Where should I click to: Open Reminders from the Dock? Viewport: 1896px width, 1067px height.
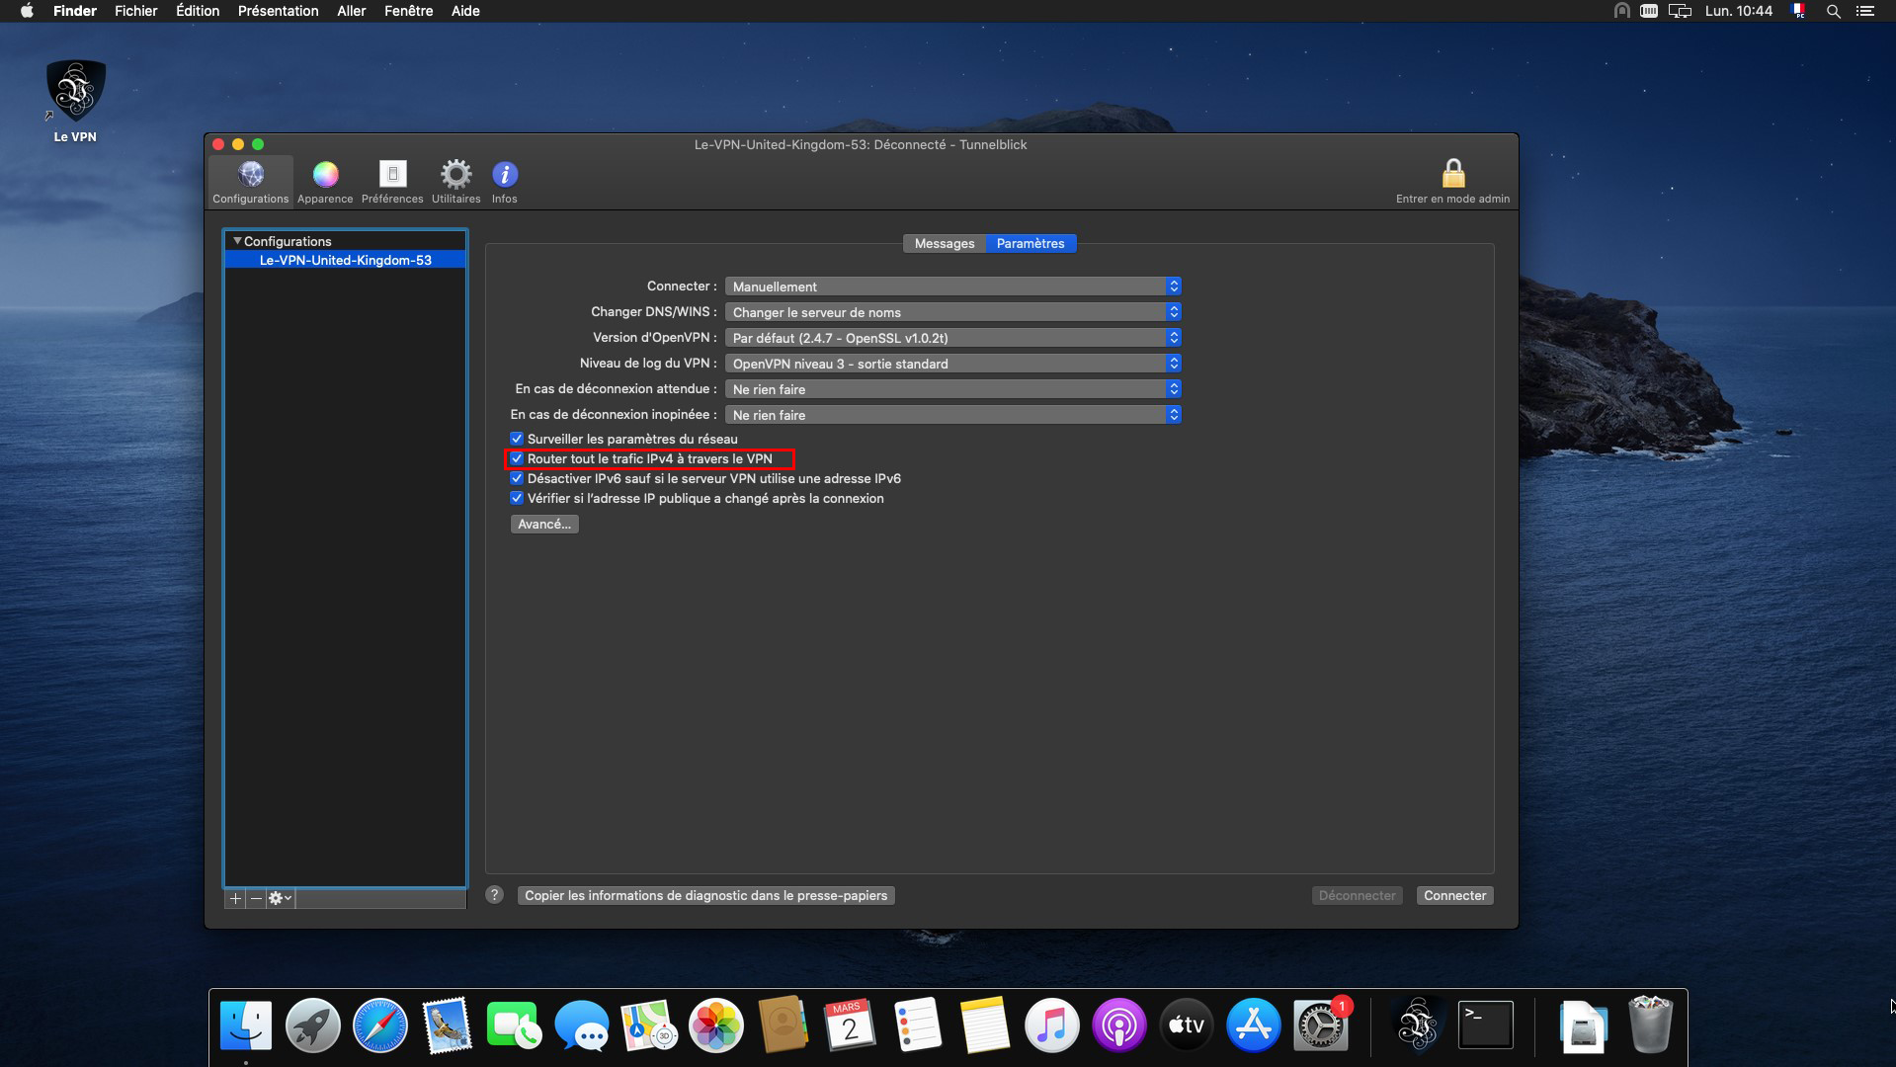click(x=917, y=1026)
